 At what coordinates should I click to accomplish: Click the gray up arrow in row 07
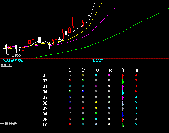[123, 109]
